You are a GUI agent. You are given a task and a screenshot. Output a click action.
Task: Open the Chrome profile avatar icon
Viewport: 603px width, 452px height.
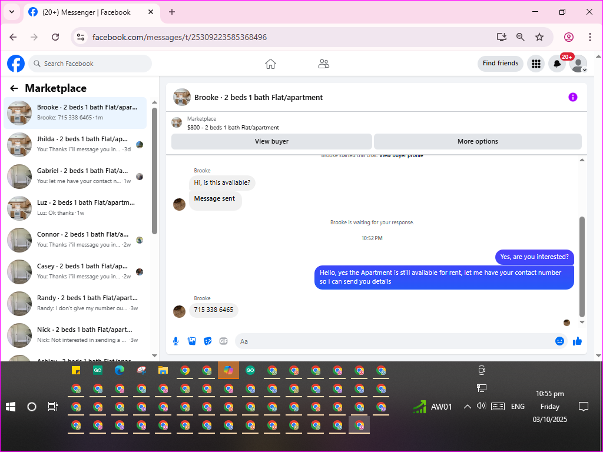[x=569, y=37]
